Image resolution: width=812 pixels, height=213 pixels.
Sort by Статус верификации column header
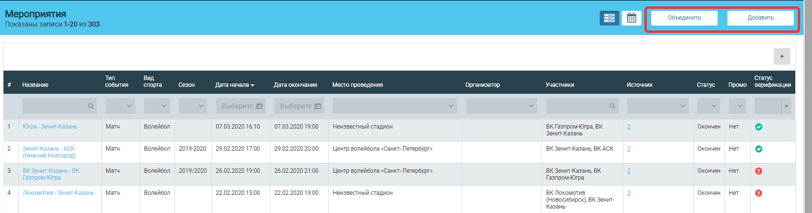click(773, 81)
